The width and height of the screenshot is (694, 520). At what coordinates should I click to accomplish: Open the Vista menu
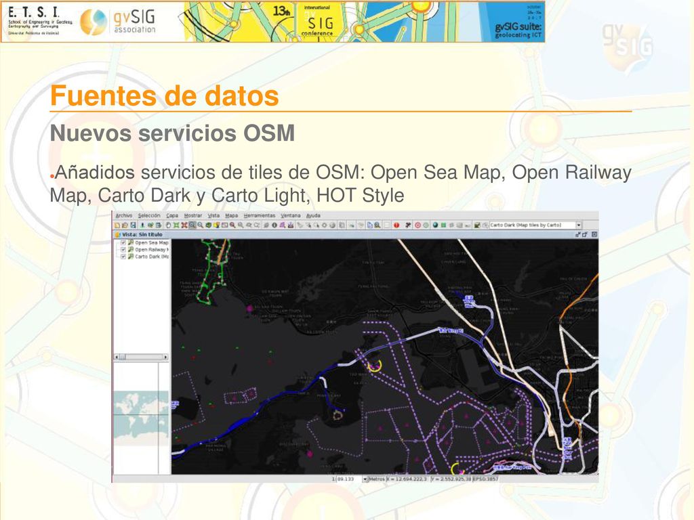click(x=213, y=215)
